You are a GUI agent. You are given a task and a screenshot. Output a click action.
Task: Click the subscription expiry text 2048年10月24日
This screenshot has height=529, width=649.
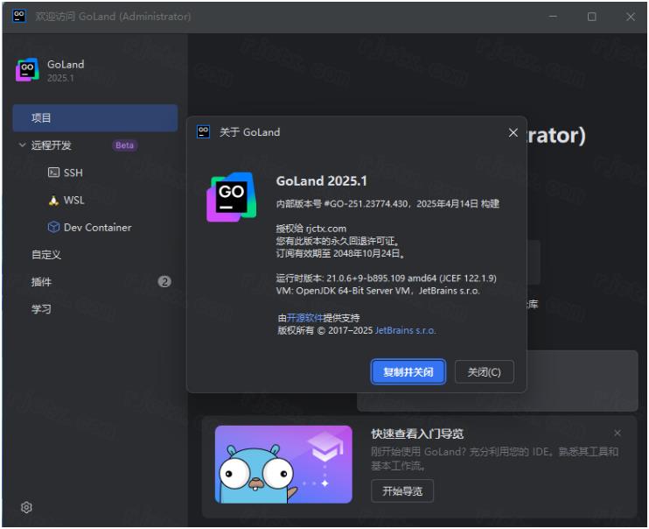367,253
